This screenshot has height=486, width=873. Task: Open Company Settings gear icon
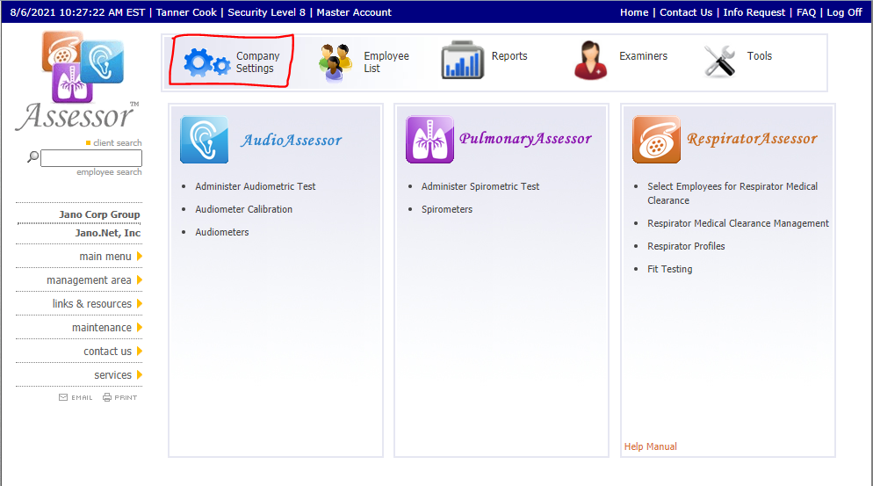click(206, 62)
